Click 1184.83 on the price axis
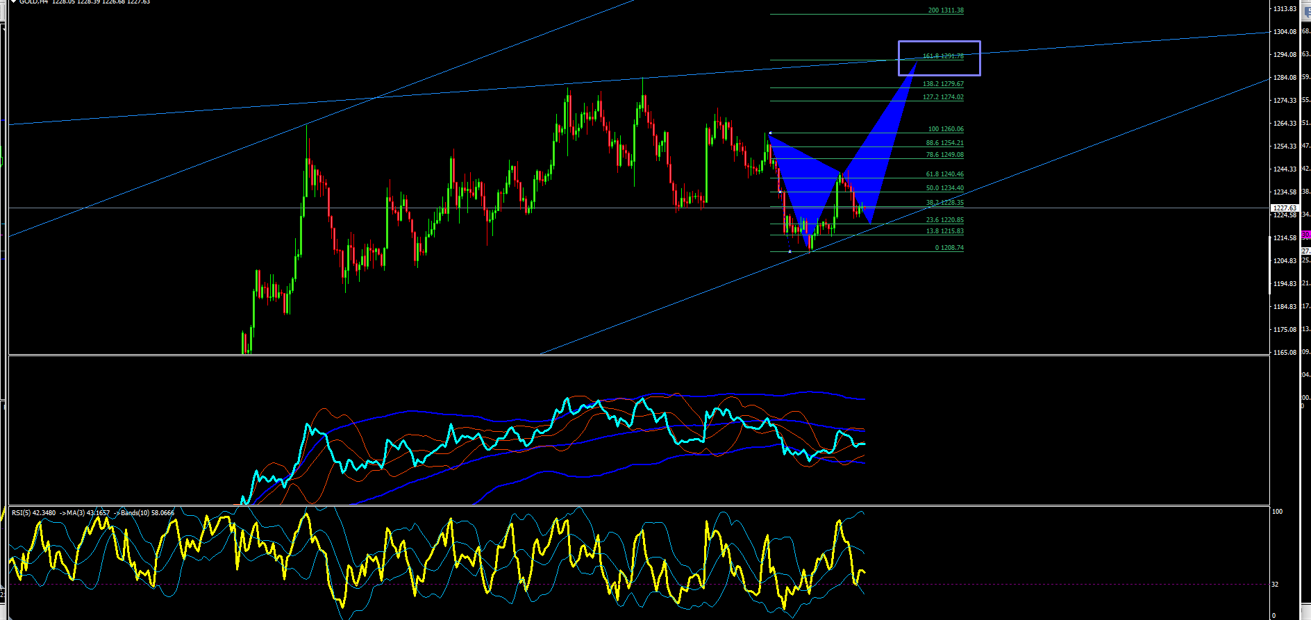This screenshot has height=620, width=1311. point(1285,307)
